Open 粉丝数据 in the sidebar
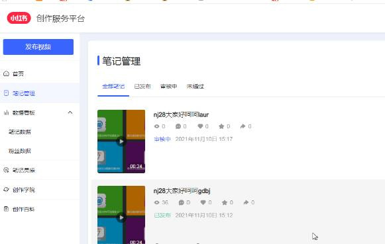Image resolution: width=385 pixels, height=244 pixels. [x=20, y=151]
